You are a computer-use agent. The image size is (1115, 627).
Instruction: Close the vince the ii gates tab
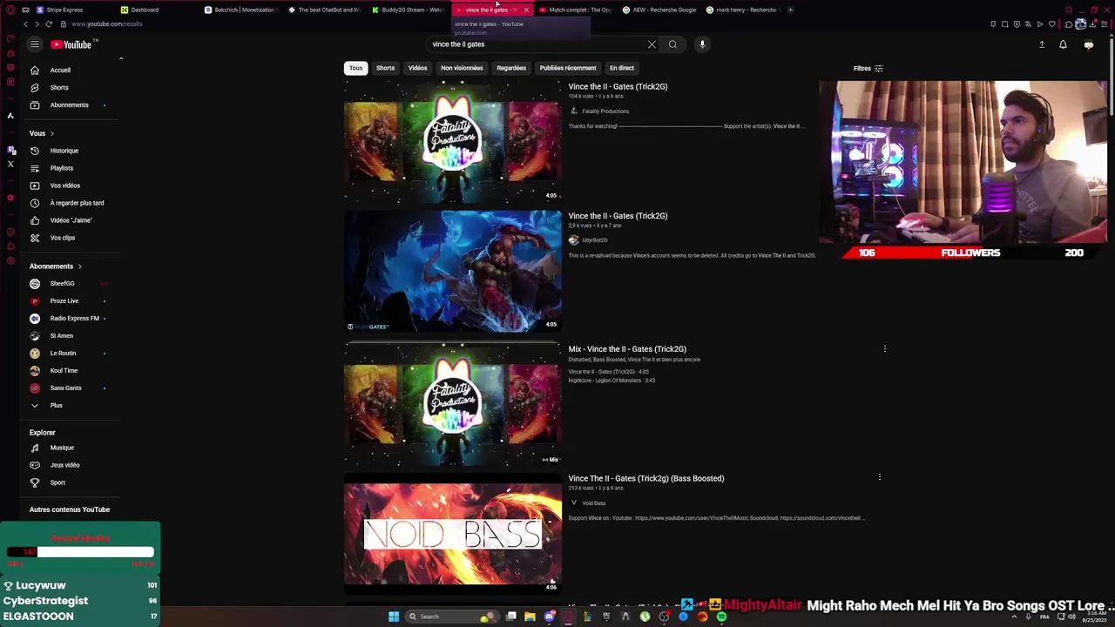[x=526, y=10]
